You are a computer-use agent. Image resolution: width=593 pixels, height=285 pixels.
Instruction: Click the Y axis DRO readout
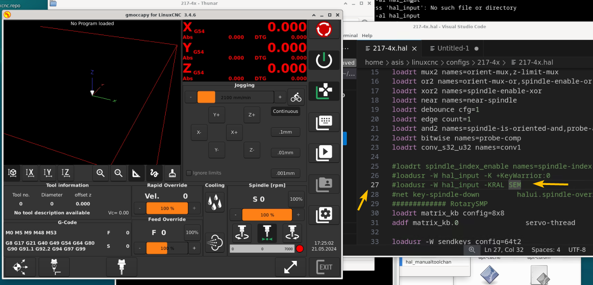245,51
